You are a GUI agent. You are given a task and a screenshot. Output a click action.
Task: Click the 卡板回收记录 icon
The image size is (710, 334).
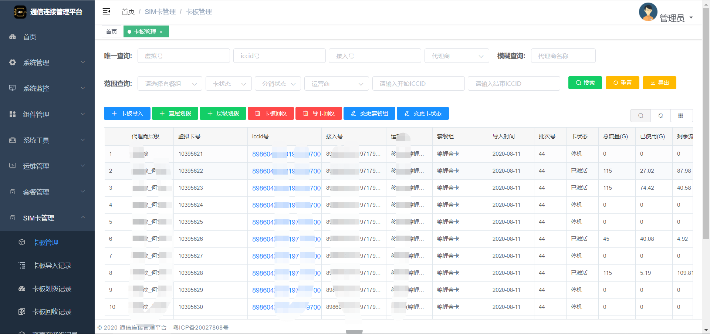click(22, 311)
